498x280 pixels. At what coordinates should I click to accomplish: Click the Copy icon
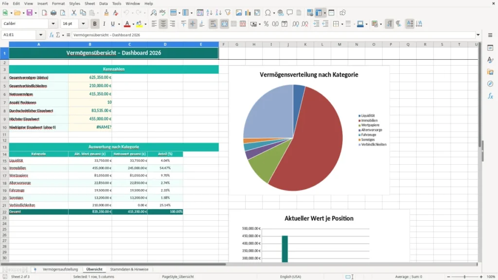click(x=83, y=13)
